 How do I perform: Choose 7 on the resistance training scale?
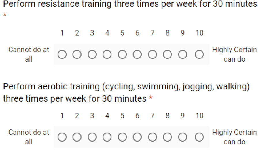152,54
